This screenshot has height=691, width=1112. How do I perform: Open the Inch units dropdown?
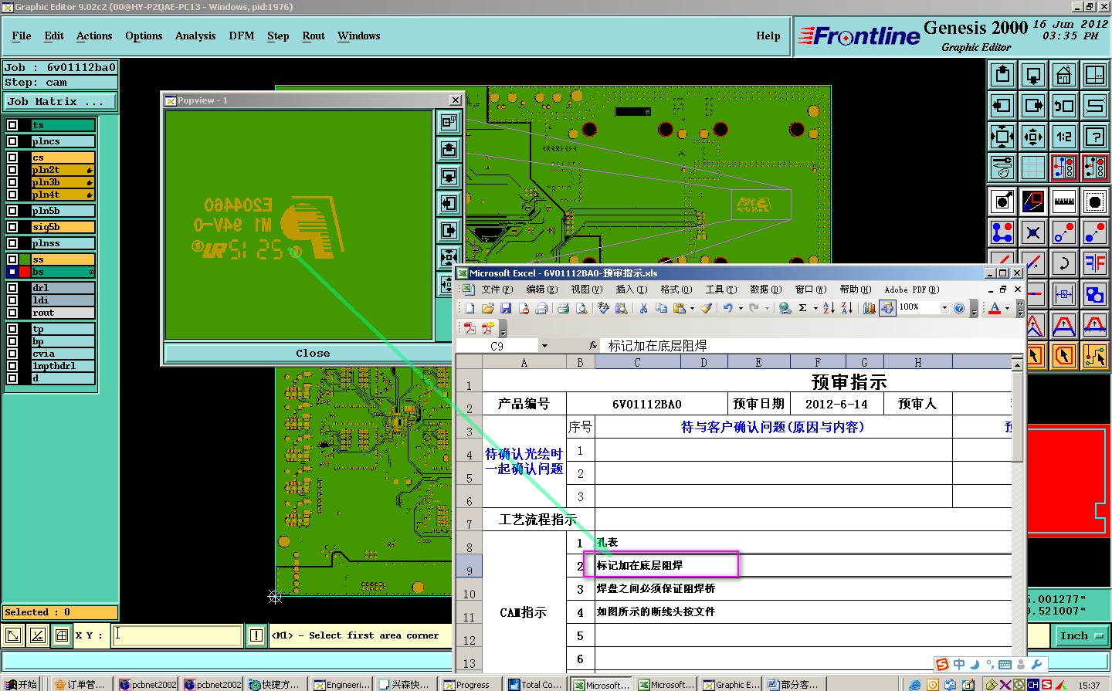click(1081, 636)
